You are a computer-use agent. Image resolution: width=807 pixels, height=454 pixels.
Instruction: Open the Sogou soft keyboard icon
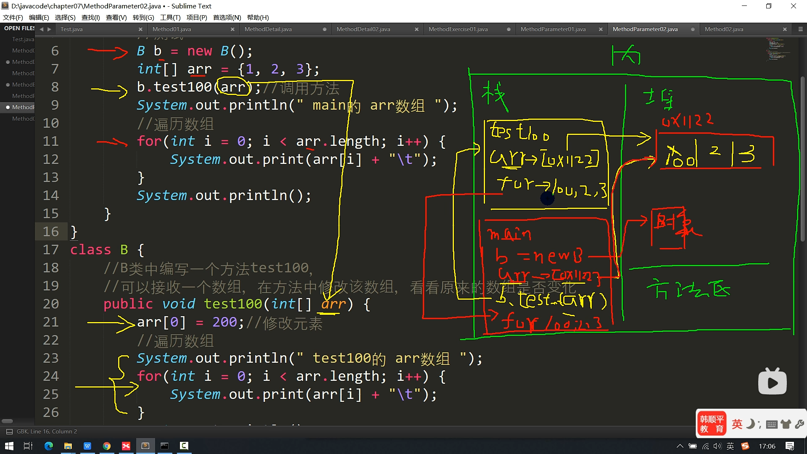pos(771,424)
